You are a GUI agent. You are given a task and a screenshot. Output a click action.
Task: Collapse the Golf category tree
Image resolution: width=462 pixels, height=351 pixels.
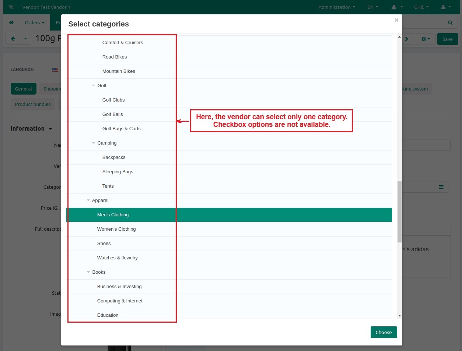tap(94, 85)
